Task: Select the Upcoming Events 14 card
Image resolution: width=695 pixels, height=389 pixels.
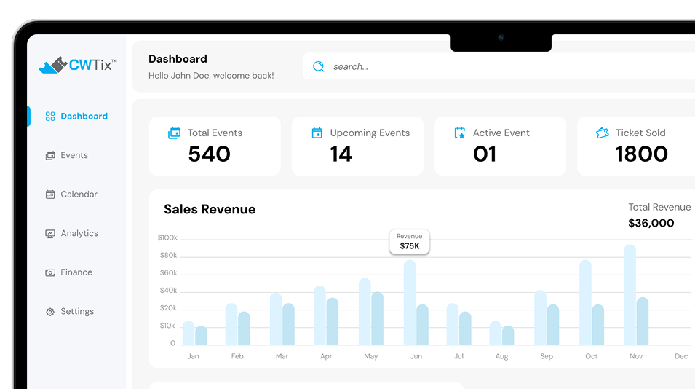Action: [358, 146]
